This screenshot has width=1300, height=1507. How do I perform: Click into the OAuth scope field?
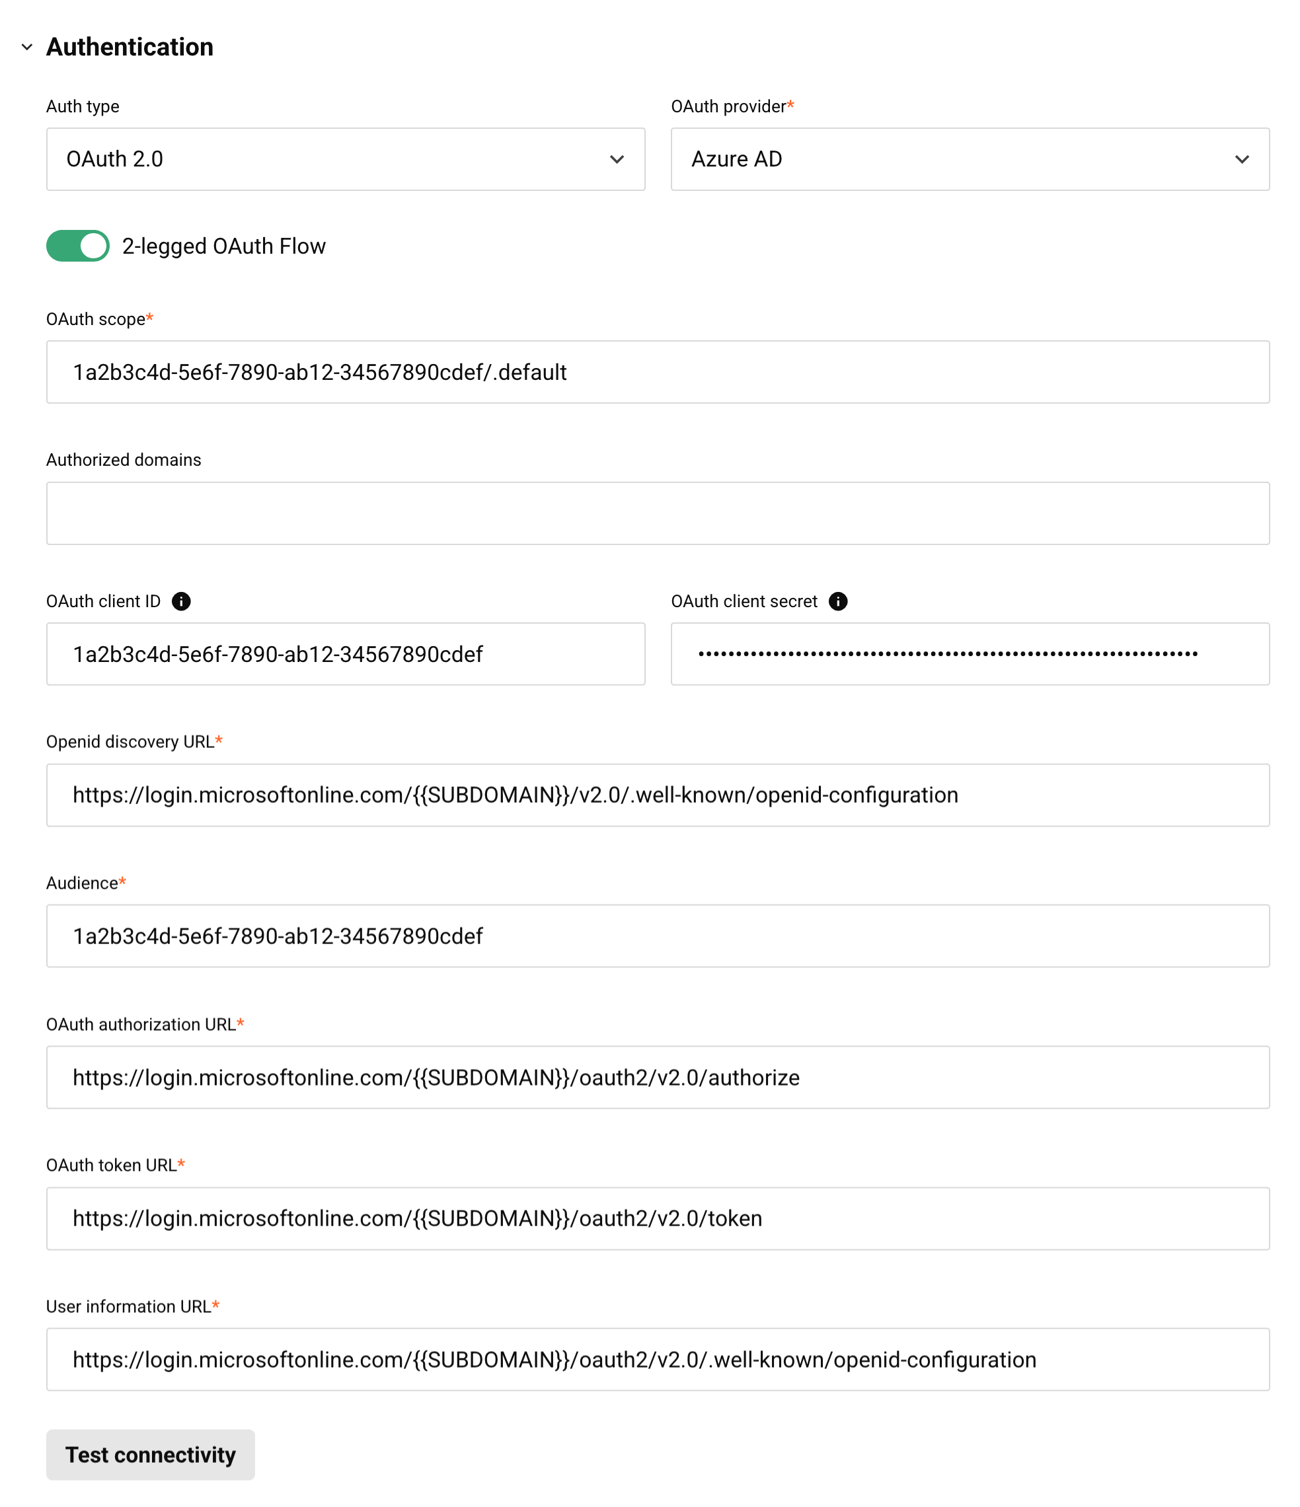pyautogui.click(x=657, y=373)
